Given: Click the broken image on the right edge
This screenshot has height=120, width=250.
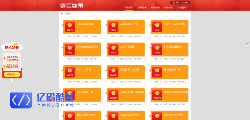Looking at the screenshot, I should (x=247, y=43).
